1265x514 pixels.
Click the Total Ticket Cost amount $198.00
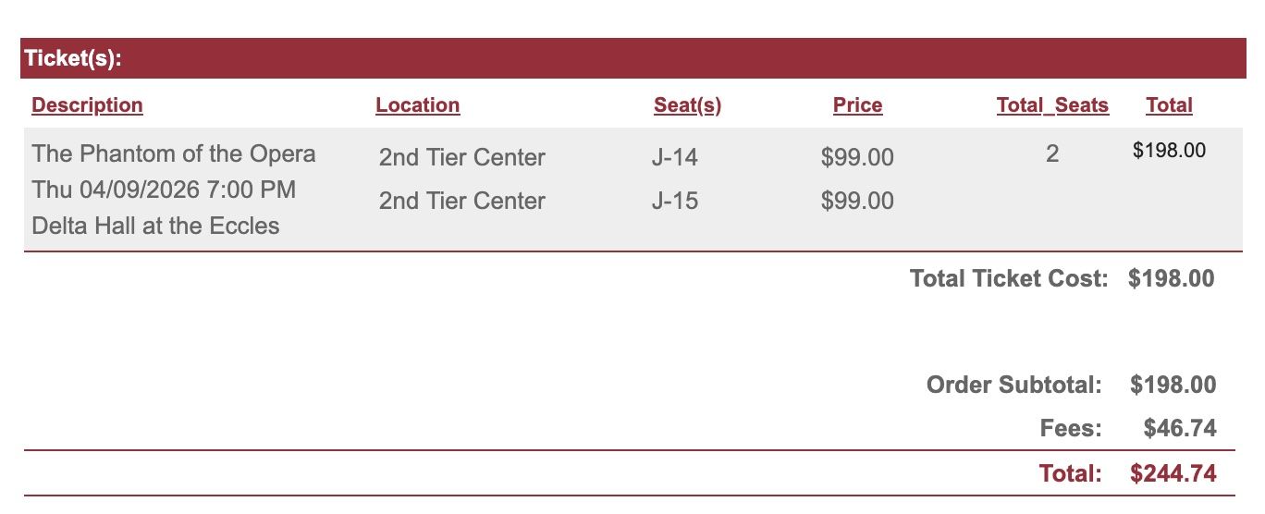pyautogui.click(x=1171, y=279)
